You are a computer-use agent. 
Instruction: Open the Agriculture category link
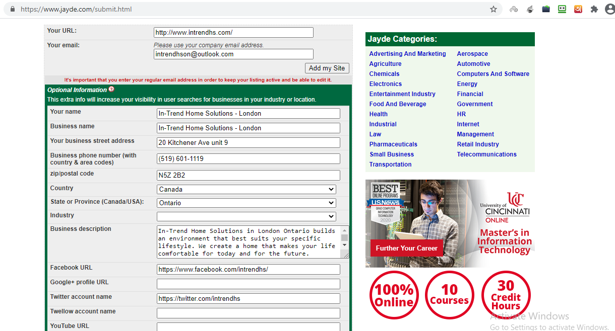385,64
